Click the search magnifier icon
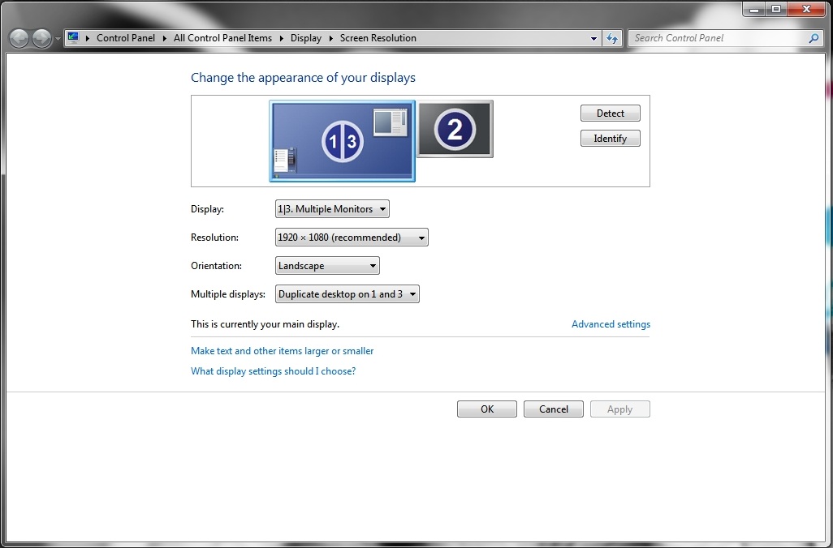This screenshot has height=548, width=833. 814,38
